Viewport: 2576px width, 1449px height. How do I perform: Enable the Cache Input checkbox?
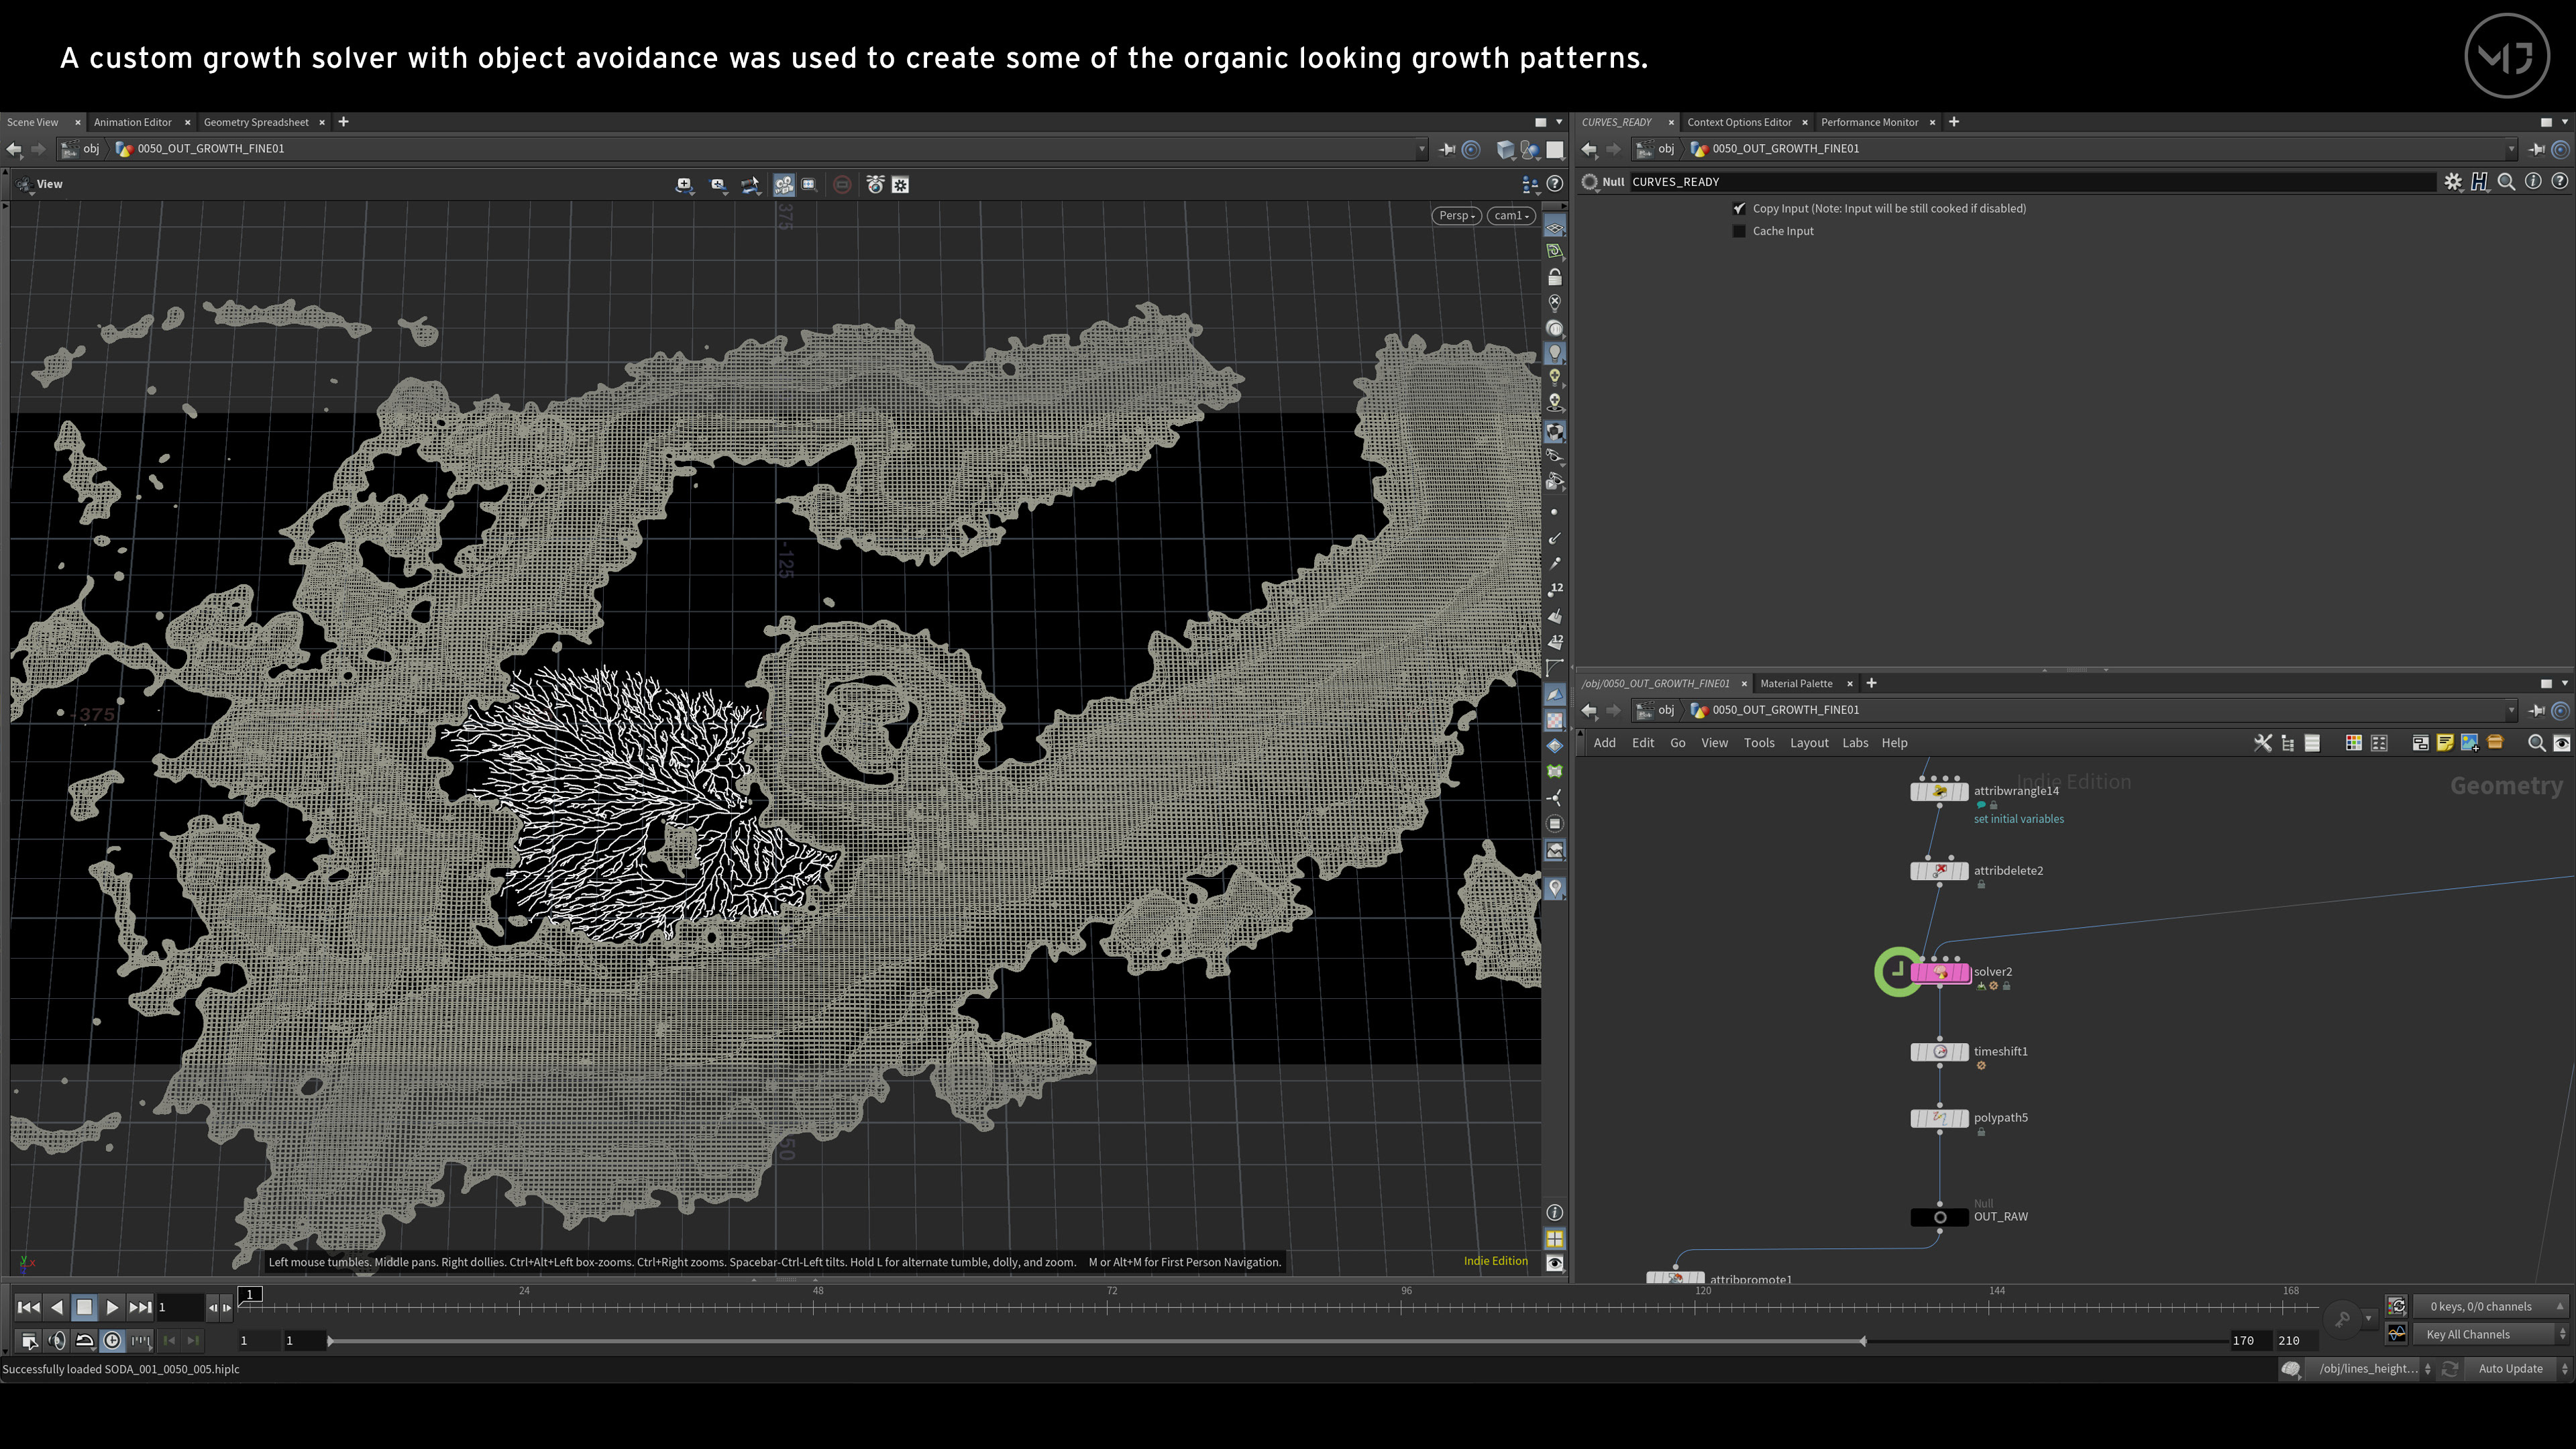[1739, 231]
